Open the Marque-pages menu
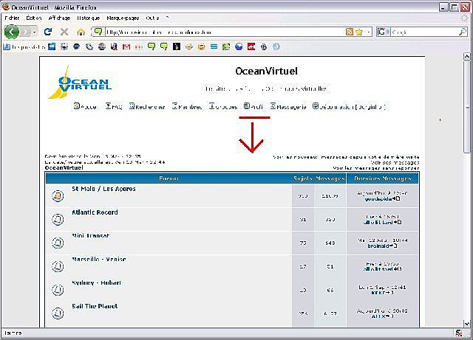The height and width of the screenshot is (340, 473). click(123, 18)
